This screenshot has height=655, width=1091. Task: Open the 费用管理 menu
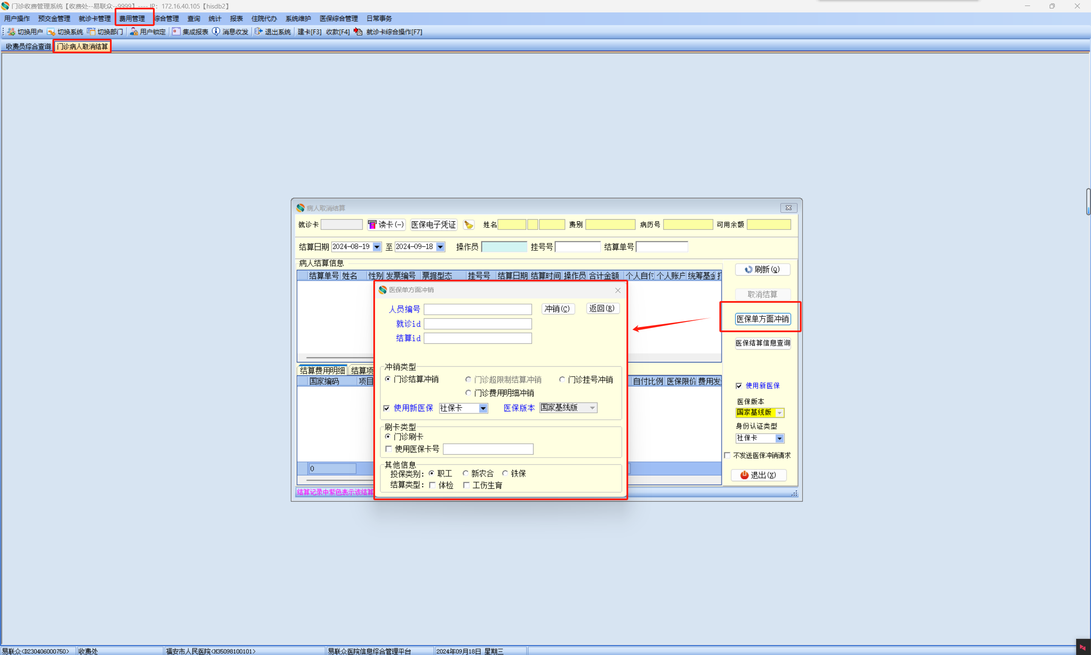pyautogui.click(x=132, y=18)
